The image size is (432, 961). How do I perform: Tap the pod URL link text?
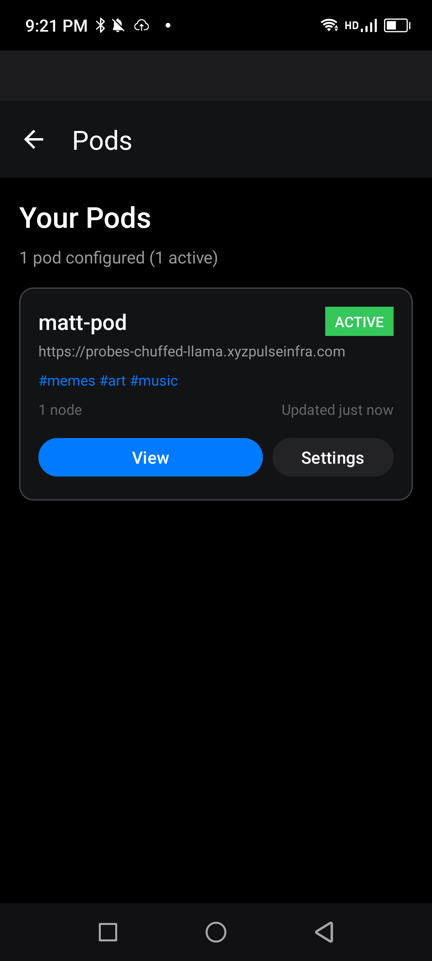coord(192,352)
